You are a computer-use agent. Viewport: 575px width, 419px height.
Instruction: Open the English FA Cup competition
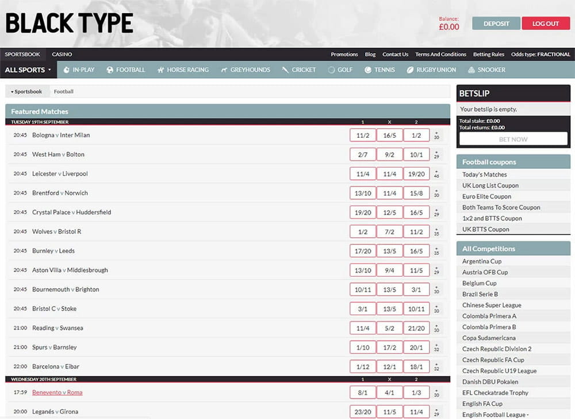tap(482, 404)
